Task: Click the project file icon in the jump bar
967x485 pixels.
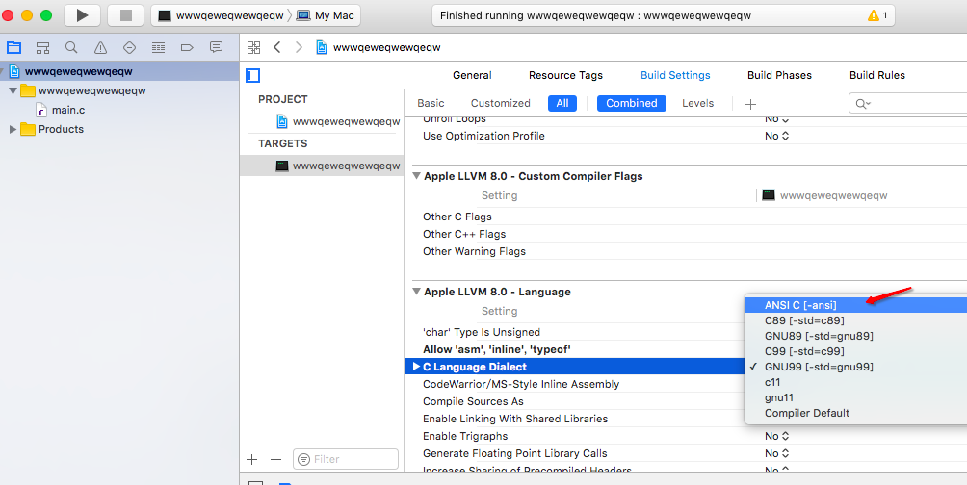Action: tap(322, 47)
